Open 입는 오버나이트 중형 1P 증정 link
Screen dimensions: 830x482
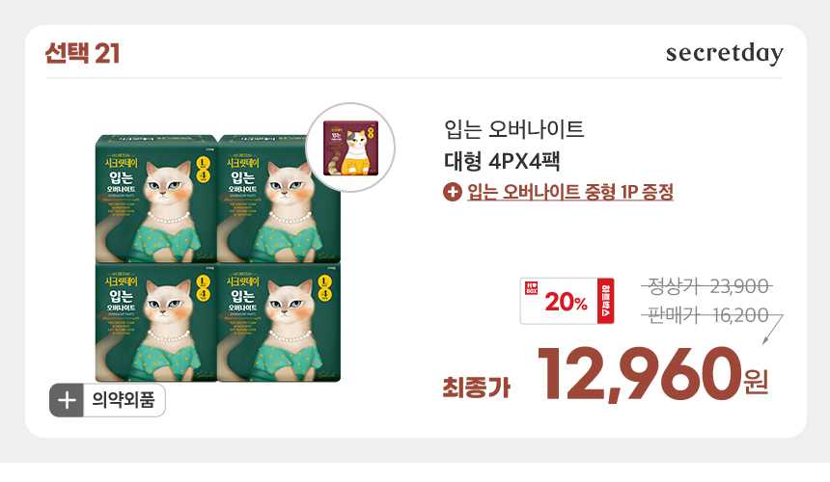[570, 192]
